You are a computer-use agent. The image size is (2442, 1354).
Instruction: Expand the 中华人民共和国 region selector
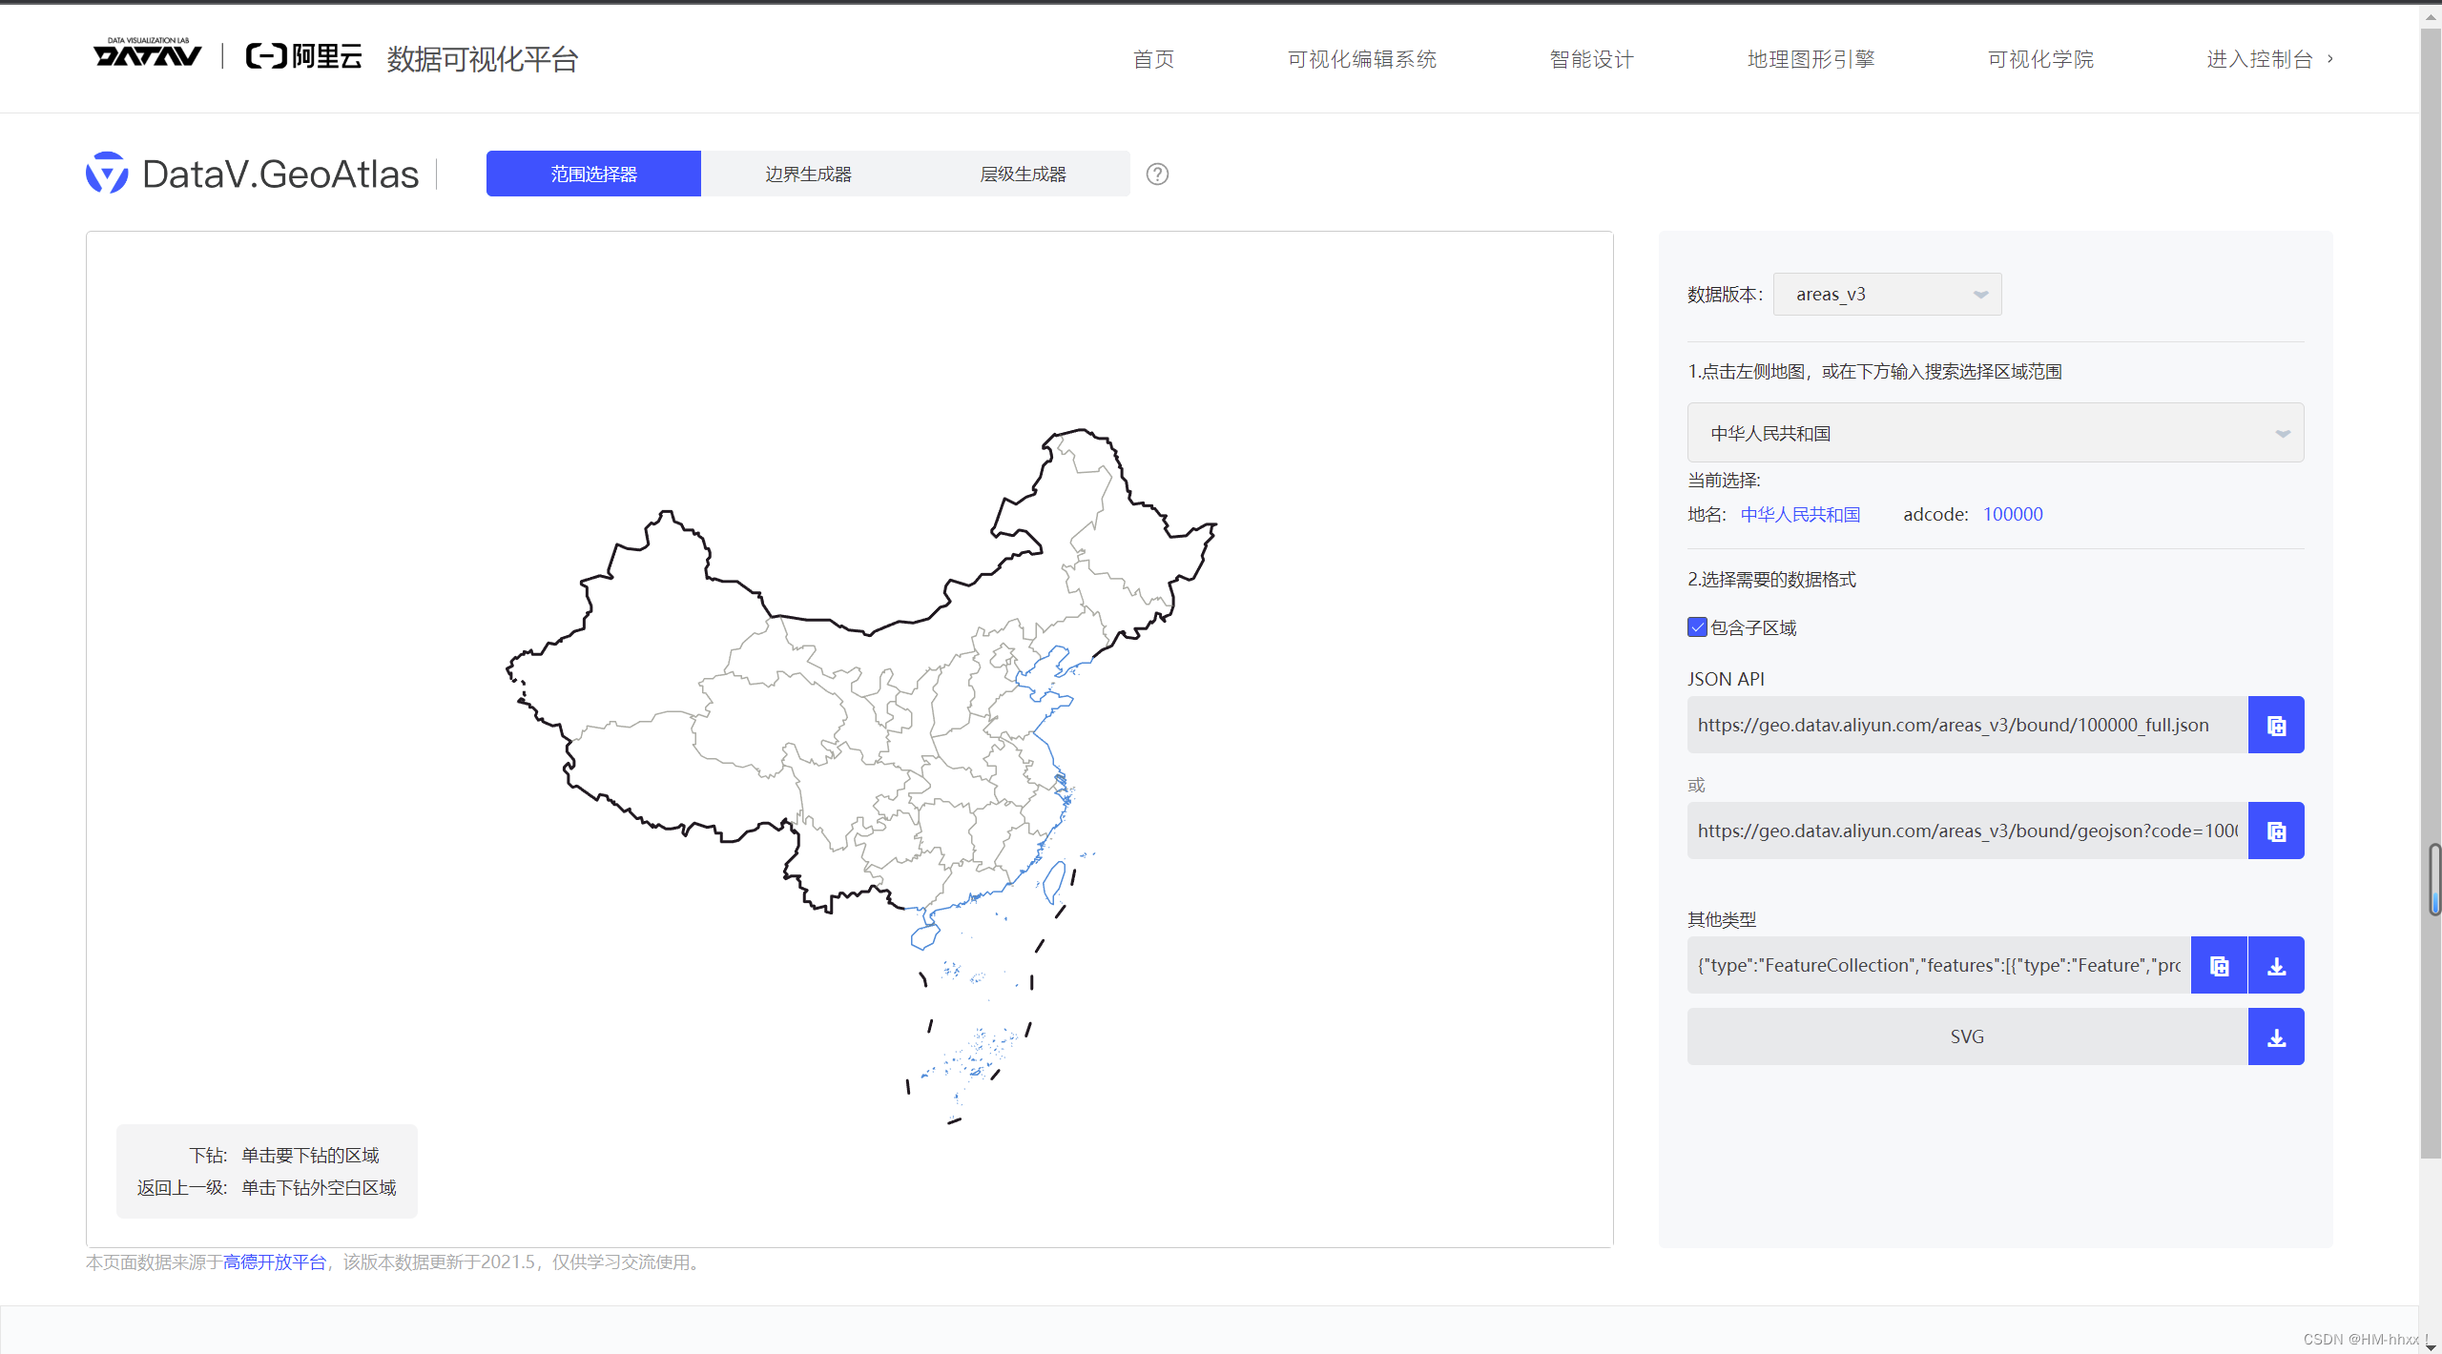(x=1995, y=433)
